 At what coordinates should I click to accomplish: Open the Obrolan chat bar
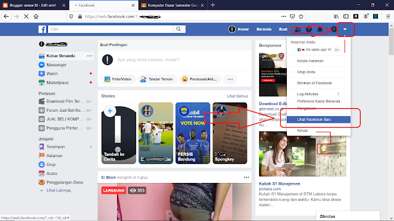(x=348, y=216)
